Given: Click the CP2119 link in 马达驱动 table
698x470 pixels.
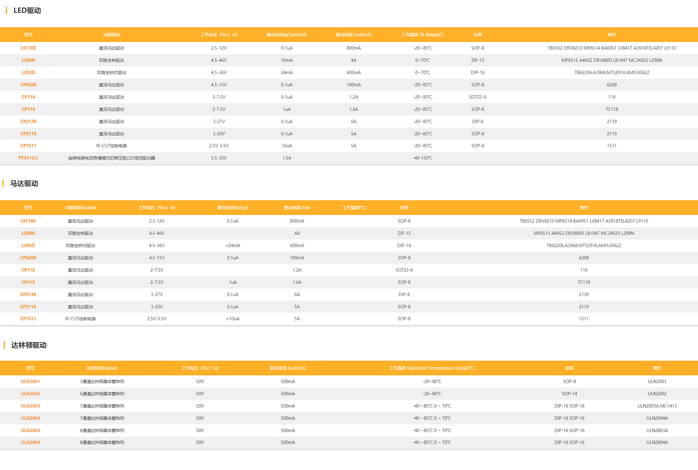Looking at the screenshot, I should pyautogui.click(x=28, y=307).
